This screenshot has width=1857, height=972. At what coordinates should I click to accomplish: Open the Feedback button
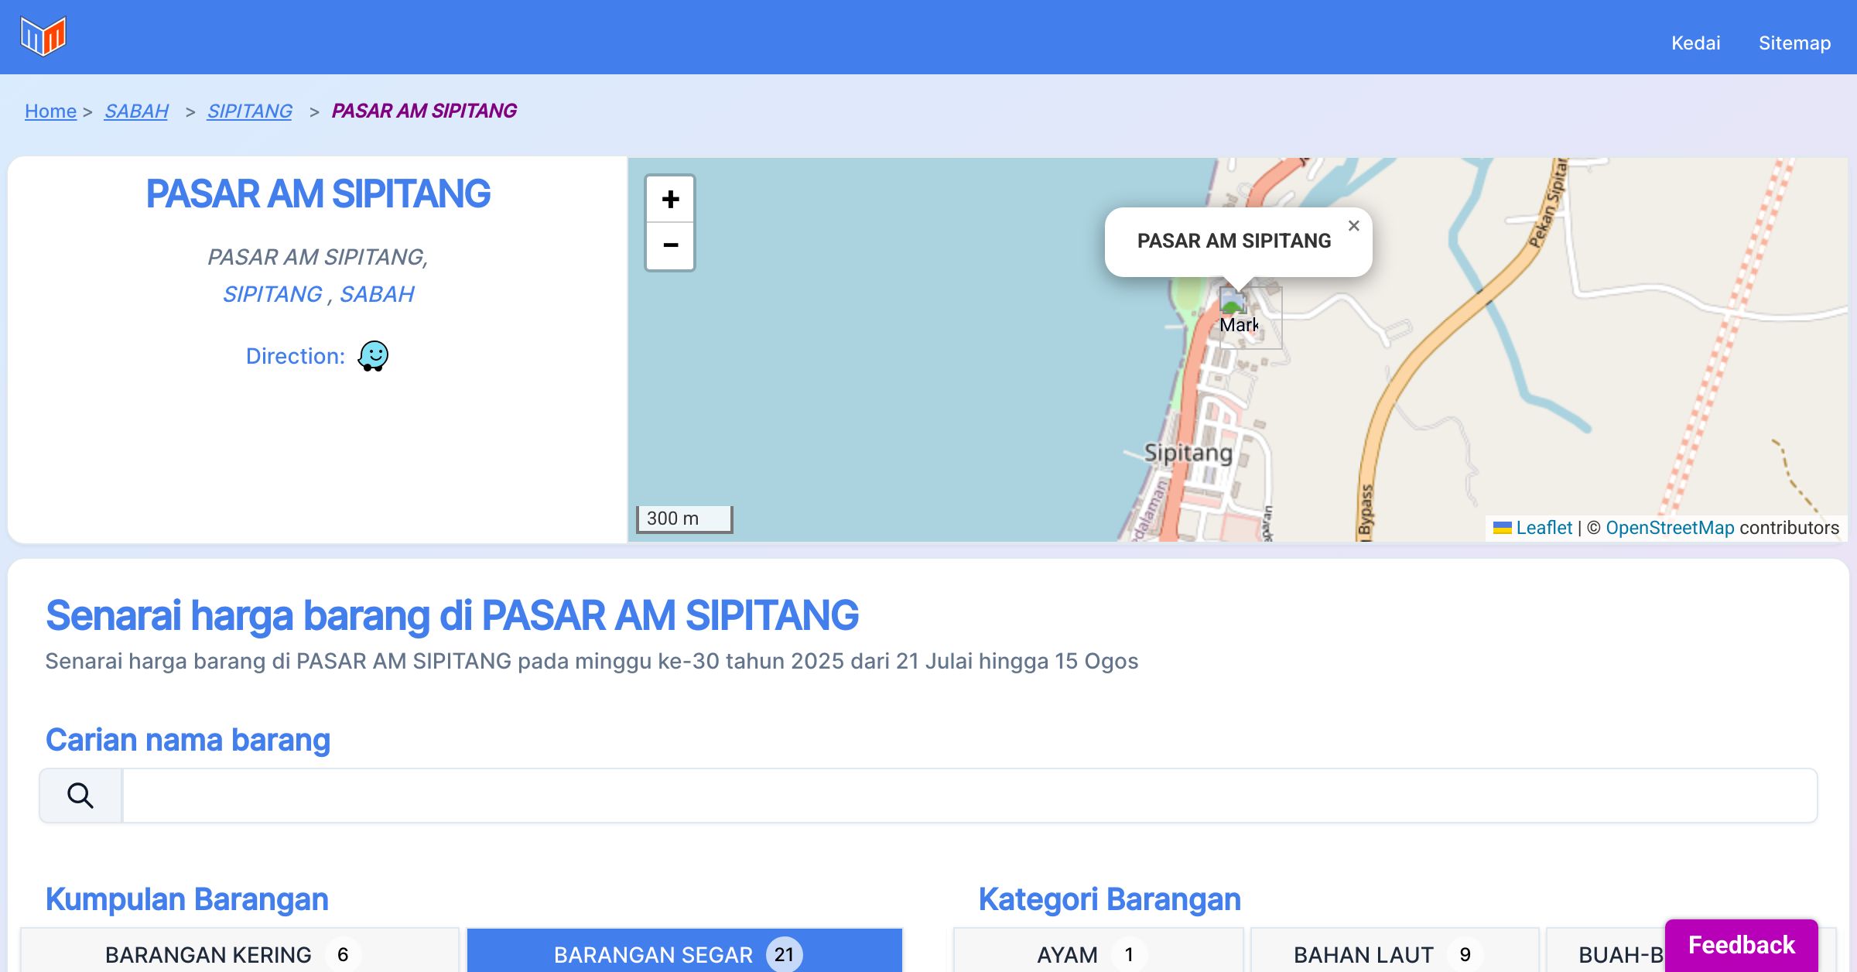(1741, 944)
